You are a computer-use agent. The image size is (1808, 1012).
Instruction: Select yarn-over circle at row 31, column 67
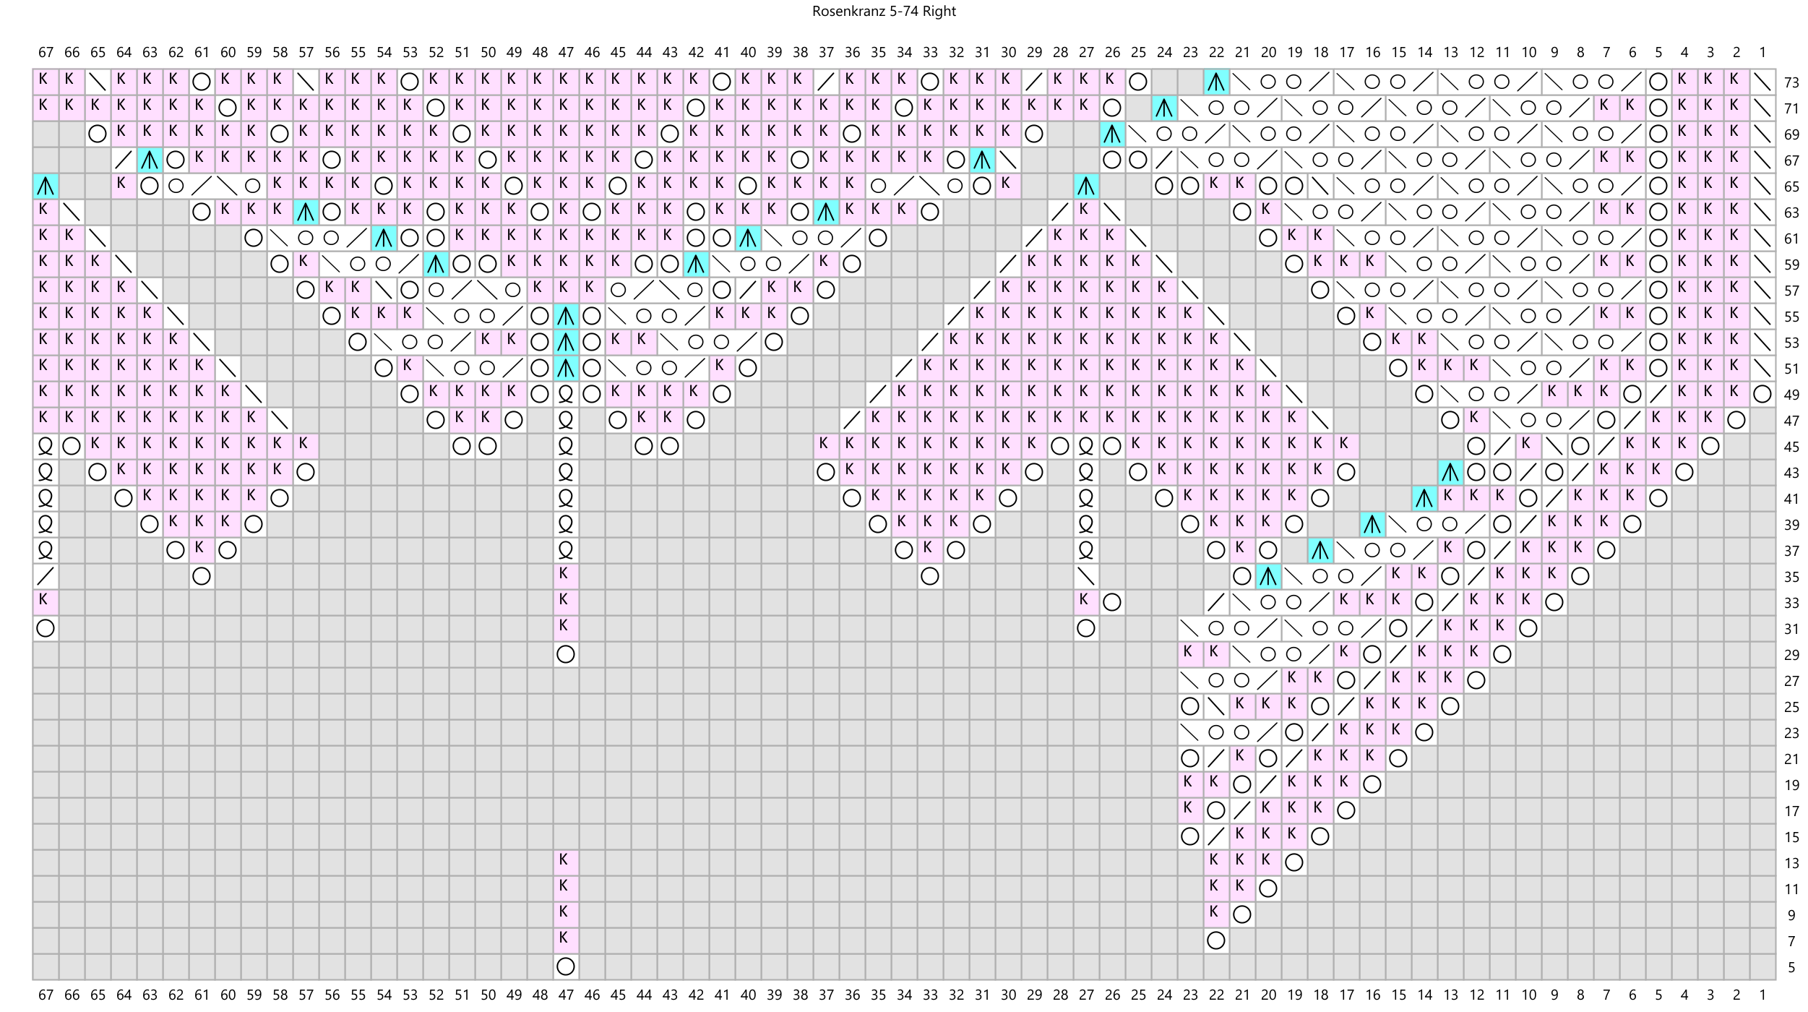(x=46, y=628)
